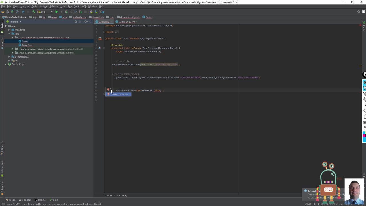
Task: Click the Save All toolbar icon
Action: point(7,12)
